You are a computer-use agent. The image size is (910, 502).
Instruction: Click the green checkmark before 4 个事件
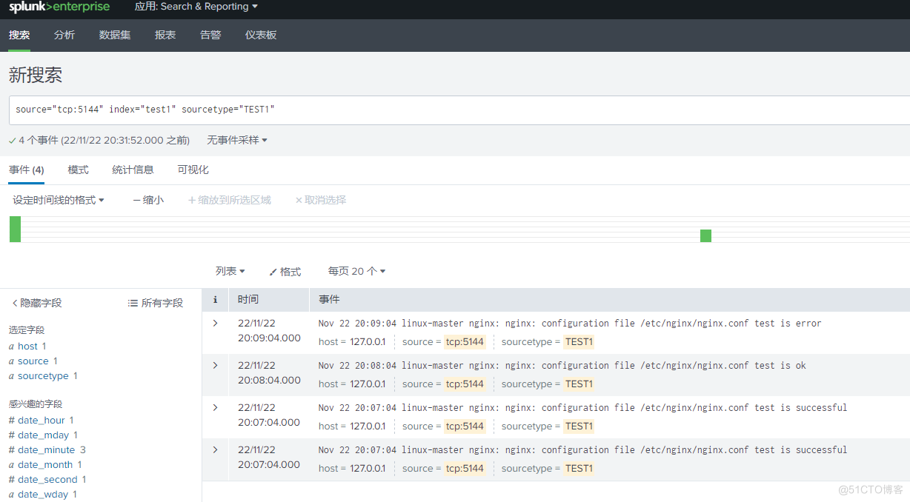(x=11, y=139)
